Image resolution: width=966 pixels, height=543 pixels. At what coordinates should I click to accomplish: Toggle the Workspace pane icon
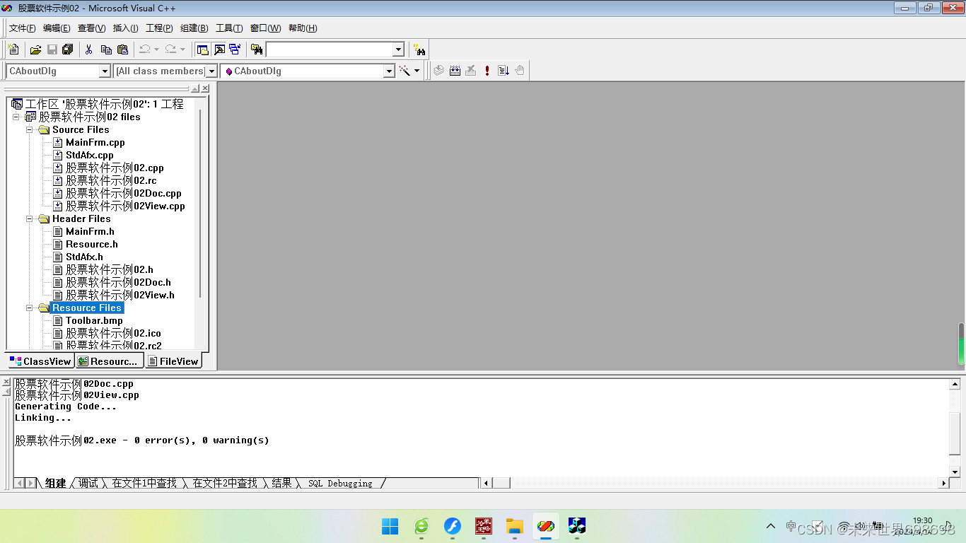[203, 49]
